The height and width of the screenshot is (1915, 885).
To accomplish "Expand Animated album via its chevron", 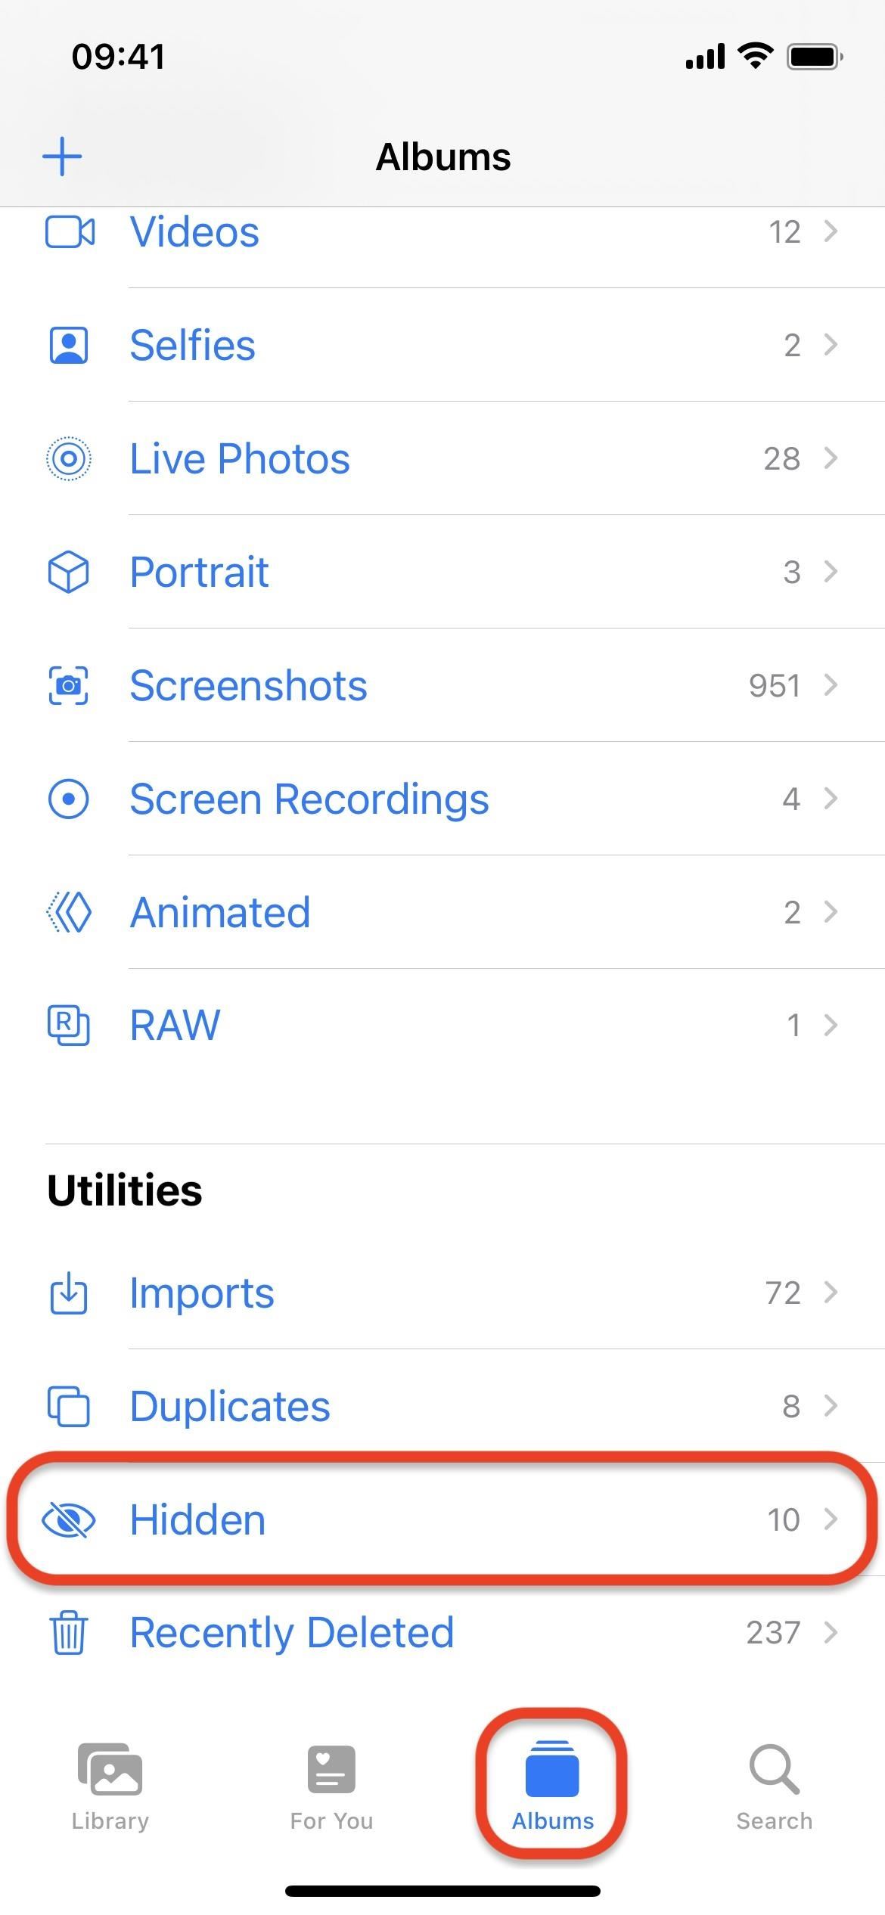I will (831, 912).
